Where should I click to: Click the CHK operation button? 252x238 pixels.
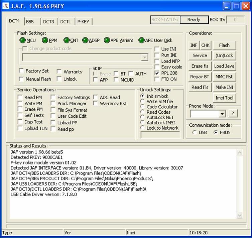206,45
